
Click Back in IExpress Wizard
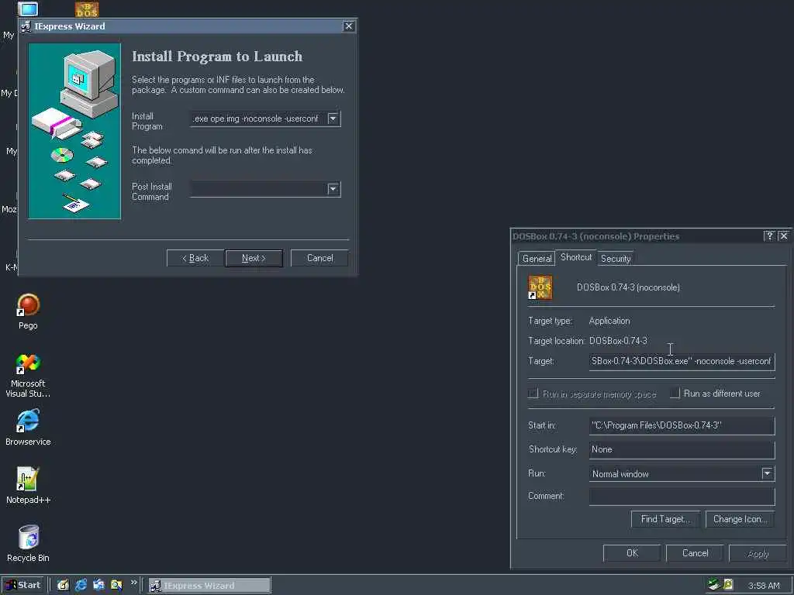click(195, 258)
